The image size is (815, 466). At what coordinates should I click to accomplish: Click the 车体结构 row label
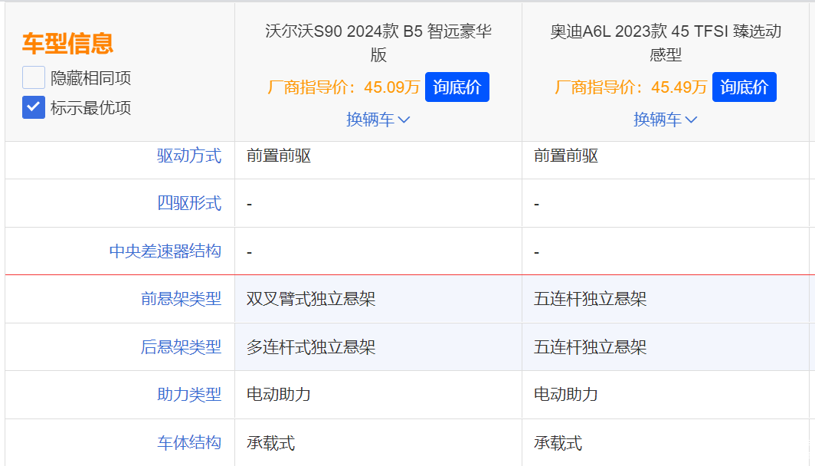tap(189, 443)
